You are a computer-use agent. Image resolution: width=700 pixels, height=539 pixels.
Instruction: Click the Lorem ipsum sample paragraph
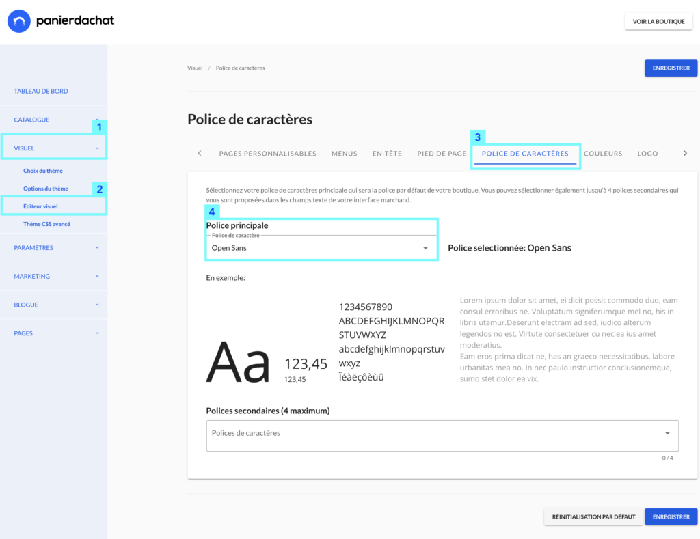tap(569, 339)
